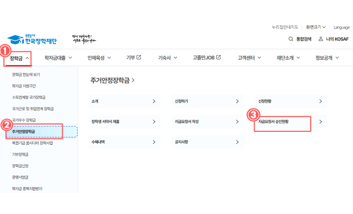
Task: Open the 소개 card
Action: [x=124, y=102]
